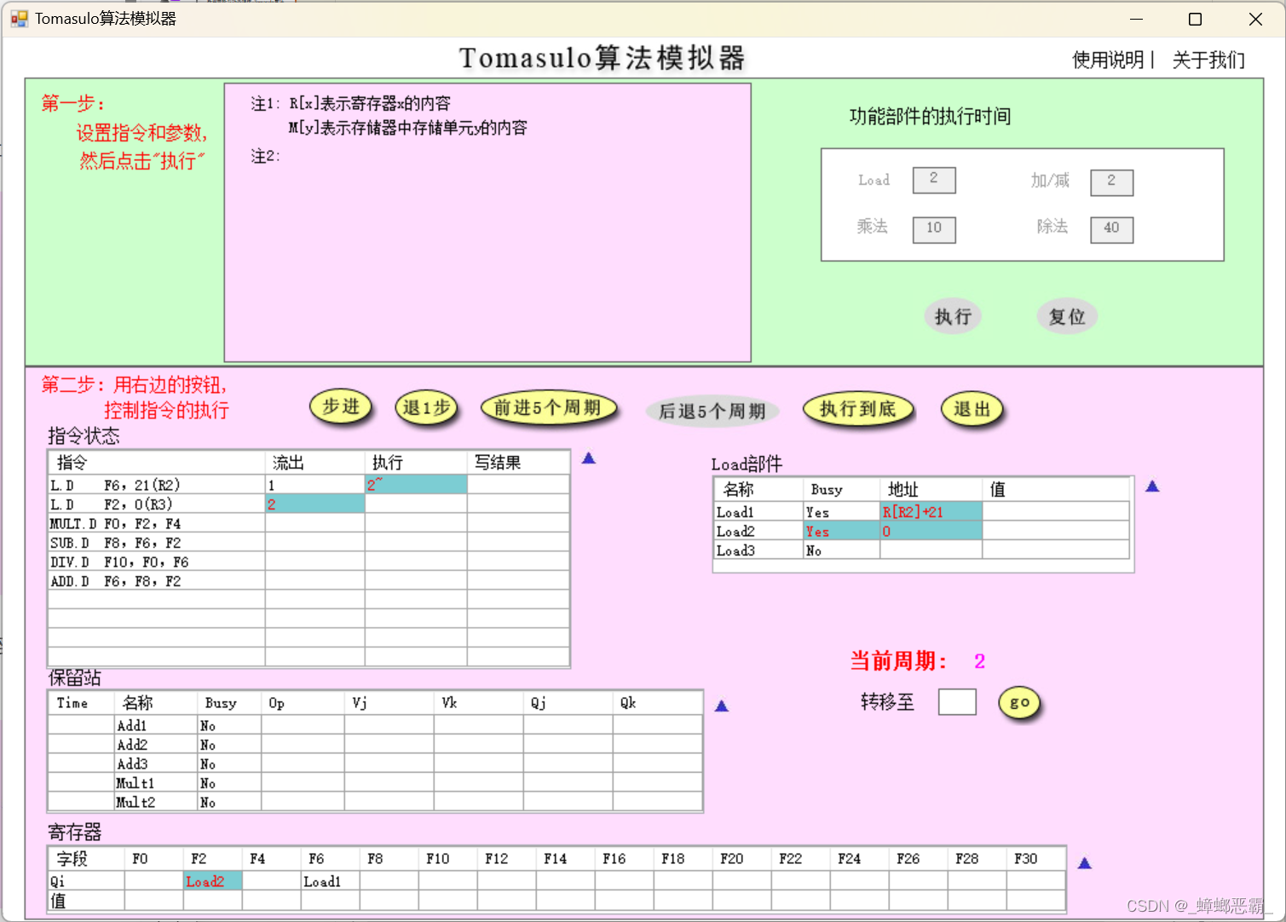The image size is (1286, 922).
Task: Maximize the Tomasulo window
Action: (1195, 19)
